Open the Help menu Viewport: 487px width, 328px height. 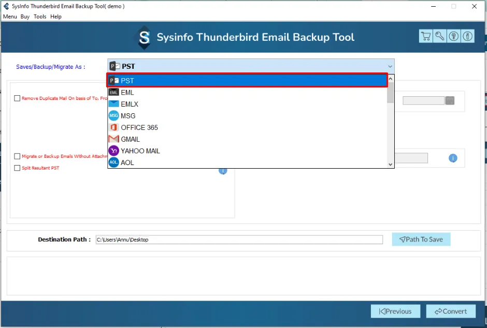pyautogui.click(x=56, y=17)
